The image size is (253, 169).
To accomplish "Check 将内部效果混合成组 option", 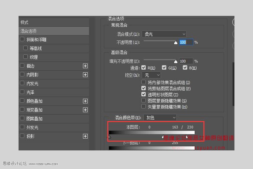I will pos(143,82).
